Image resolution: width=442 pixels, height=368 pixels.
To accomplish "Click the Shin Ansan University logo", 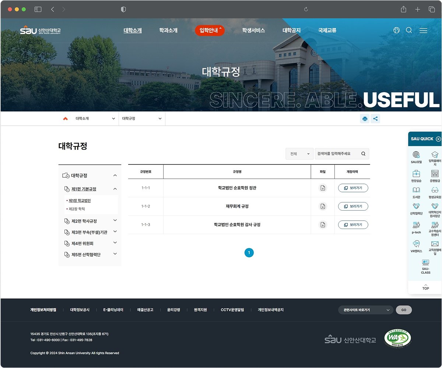I will (x=40, y=30).
